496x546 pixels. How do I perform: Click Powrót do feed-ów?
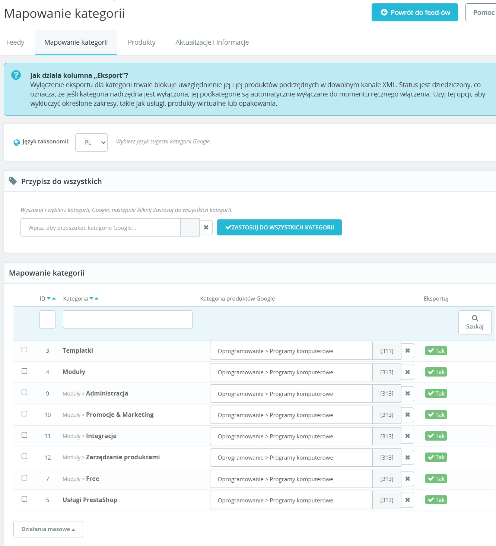click(414, 12)
